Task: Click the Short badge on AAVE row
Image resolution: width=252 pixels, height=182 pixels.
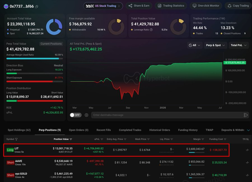Action: [x=10, y=163]
